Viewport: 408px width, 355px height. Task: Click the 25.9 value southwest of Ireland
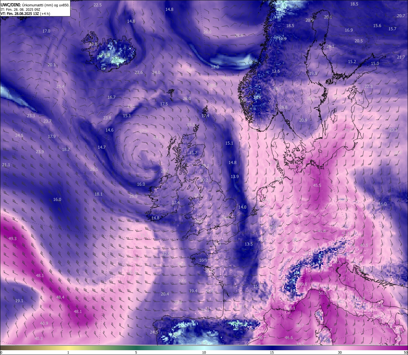click(133, 196)
